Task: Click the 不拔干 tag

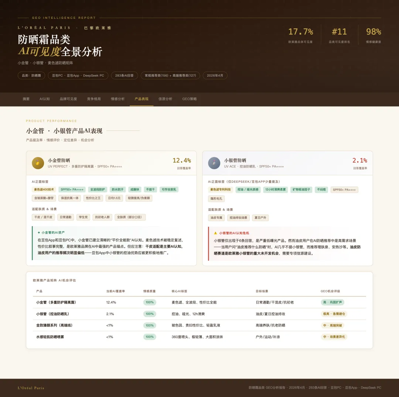Action: [150, 189]
